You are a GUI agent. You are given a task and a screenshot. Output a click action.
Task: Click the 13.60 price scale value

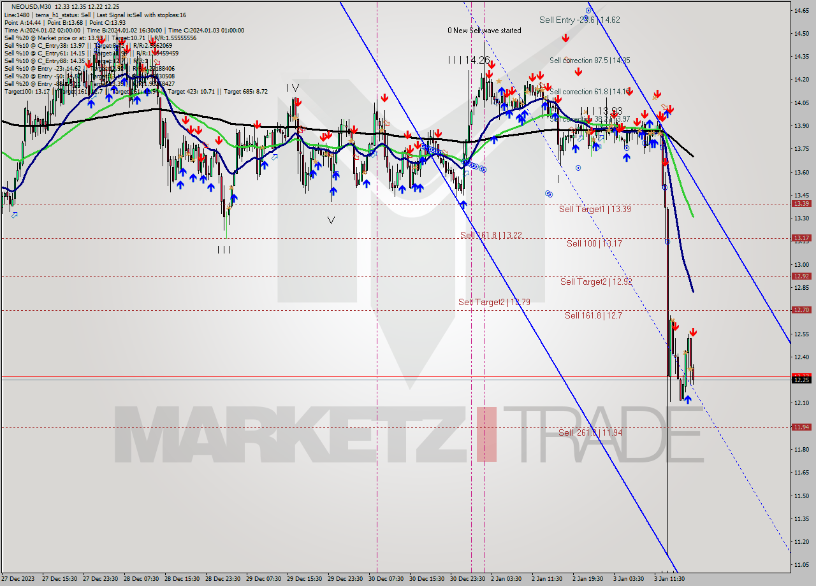pos(801,172)
